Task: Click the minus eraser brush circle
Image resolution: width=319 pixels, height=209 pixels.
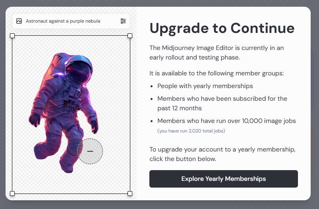Action: tap(90, 151)
